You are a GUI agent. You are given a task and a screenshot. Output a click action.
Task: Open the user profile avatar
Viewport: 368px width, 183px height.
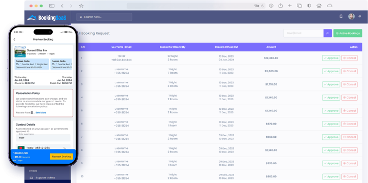351,16
